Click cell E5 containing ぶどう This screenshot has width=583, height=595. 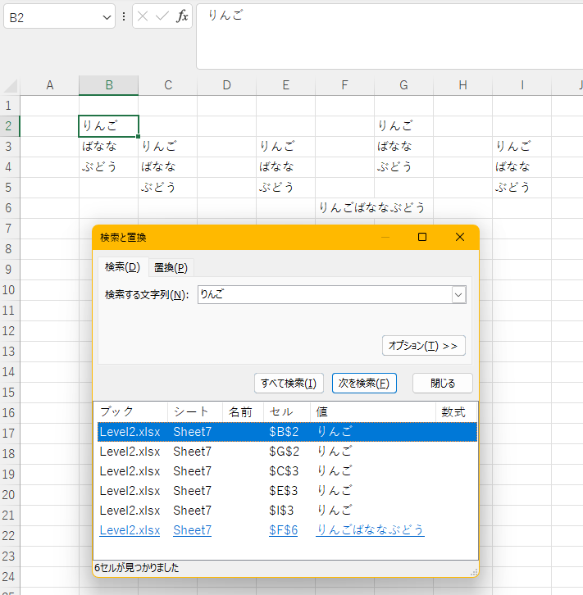click(x=286, y=188)
